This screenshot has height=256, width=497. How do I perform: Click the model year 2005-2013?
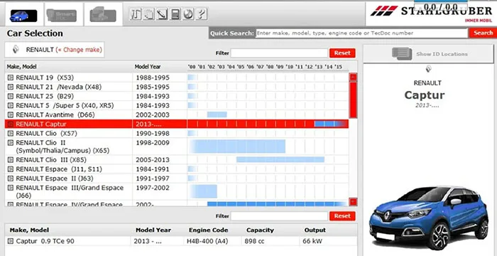pyautogui.click(x=153, y=160)
